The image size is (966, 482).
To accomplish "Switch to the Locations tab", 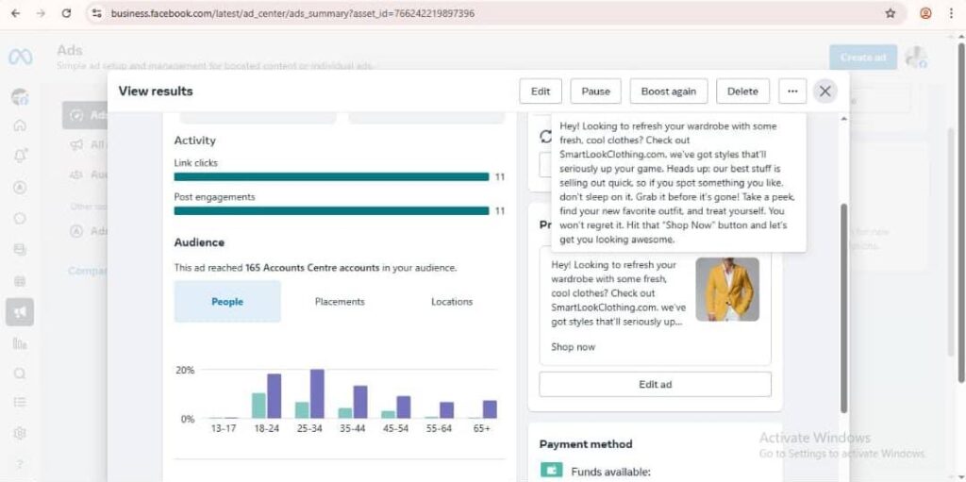I will pyautogui.click(x=452, y=302).
